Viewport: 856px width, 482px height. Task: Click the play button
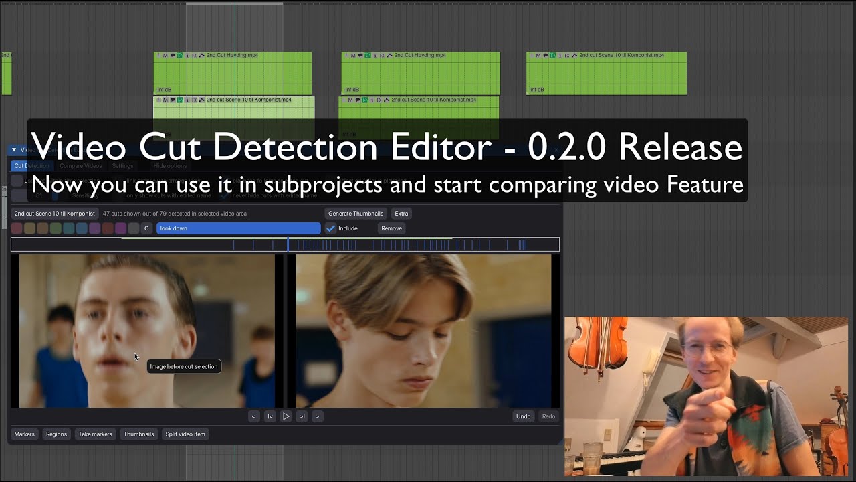(286, 416)
